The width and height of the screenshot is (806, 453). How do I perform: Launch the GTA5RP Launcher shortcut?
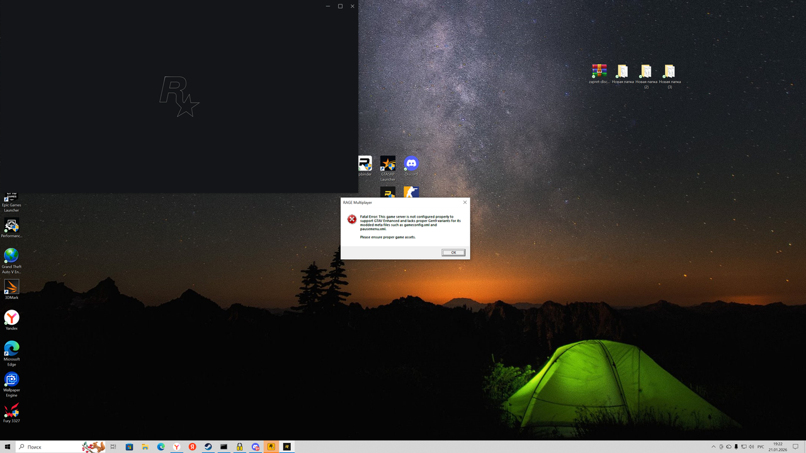[388, 164]
